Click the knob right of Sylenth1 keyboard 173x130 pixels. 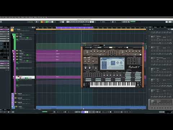click(x=138, y=85)
